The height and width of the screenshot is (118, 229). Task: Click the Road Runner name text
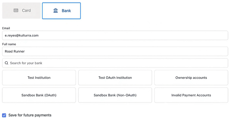tap(15, 51)
